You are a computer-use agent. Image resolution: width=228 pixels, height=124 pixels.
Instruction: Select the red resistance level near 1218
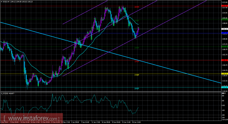click(x=110, y=6)
